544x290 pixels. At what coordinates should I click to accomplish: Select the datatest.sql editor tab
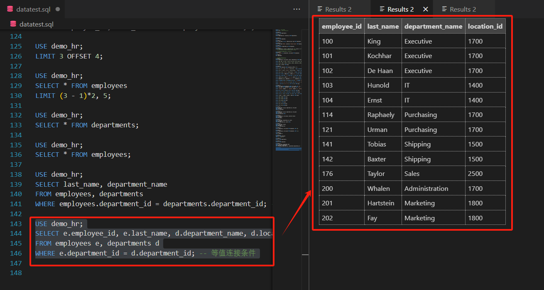(33, 9)
